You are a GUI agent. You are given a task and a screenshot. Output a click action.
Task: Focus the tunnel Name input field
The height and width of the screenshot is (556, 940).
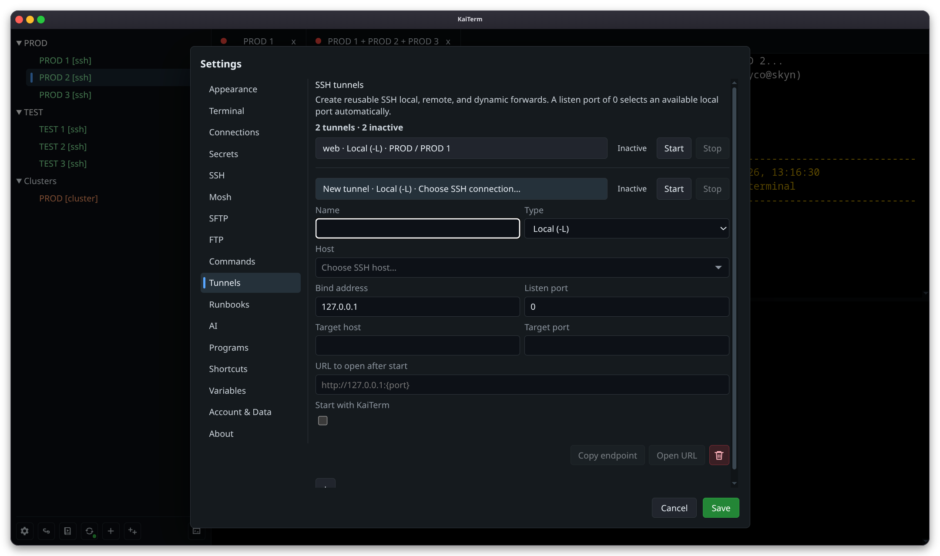point(417,228)
